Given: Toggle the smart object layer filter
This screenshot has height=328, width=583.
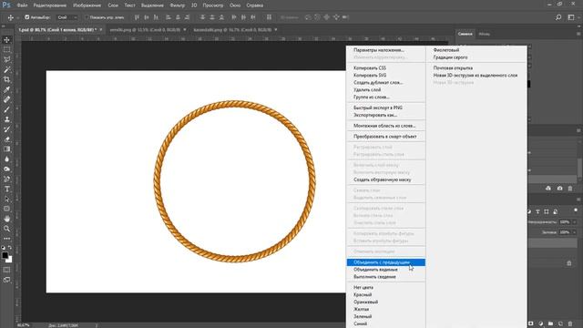Looking at the screenshot, I should [555, 211].
